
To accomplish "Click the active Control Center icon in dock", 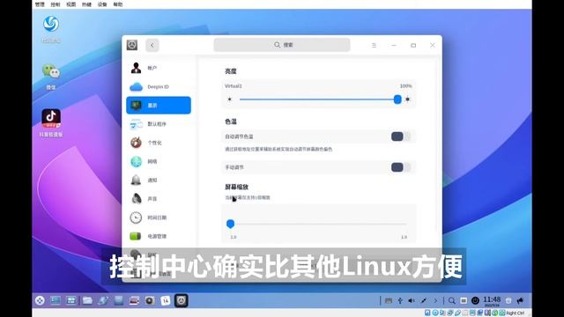I will [x=182, y=300].
